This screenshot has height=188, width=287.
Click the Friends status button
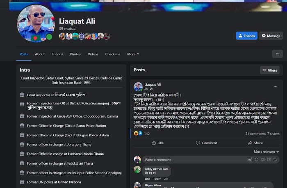pos(246,36)
